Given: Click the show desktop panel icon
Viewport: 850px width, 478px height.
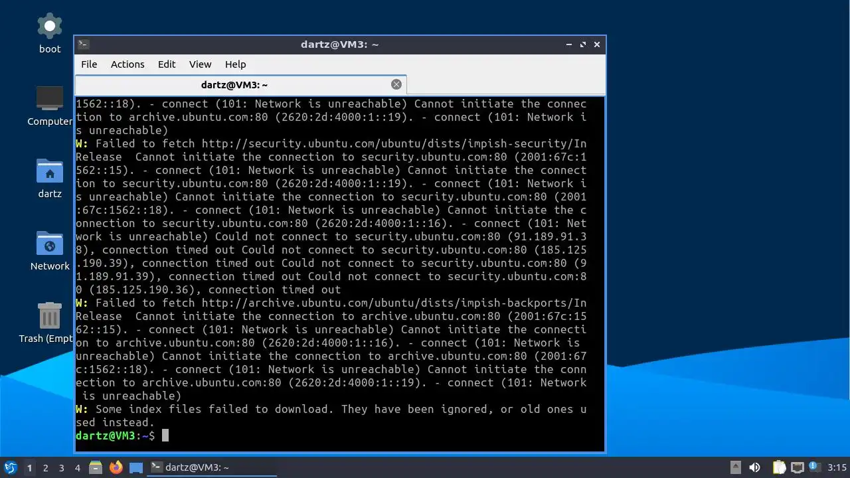Looking at the screenshot, I should tap(136, 467).
